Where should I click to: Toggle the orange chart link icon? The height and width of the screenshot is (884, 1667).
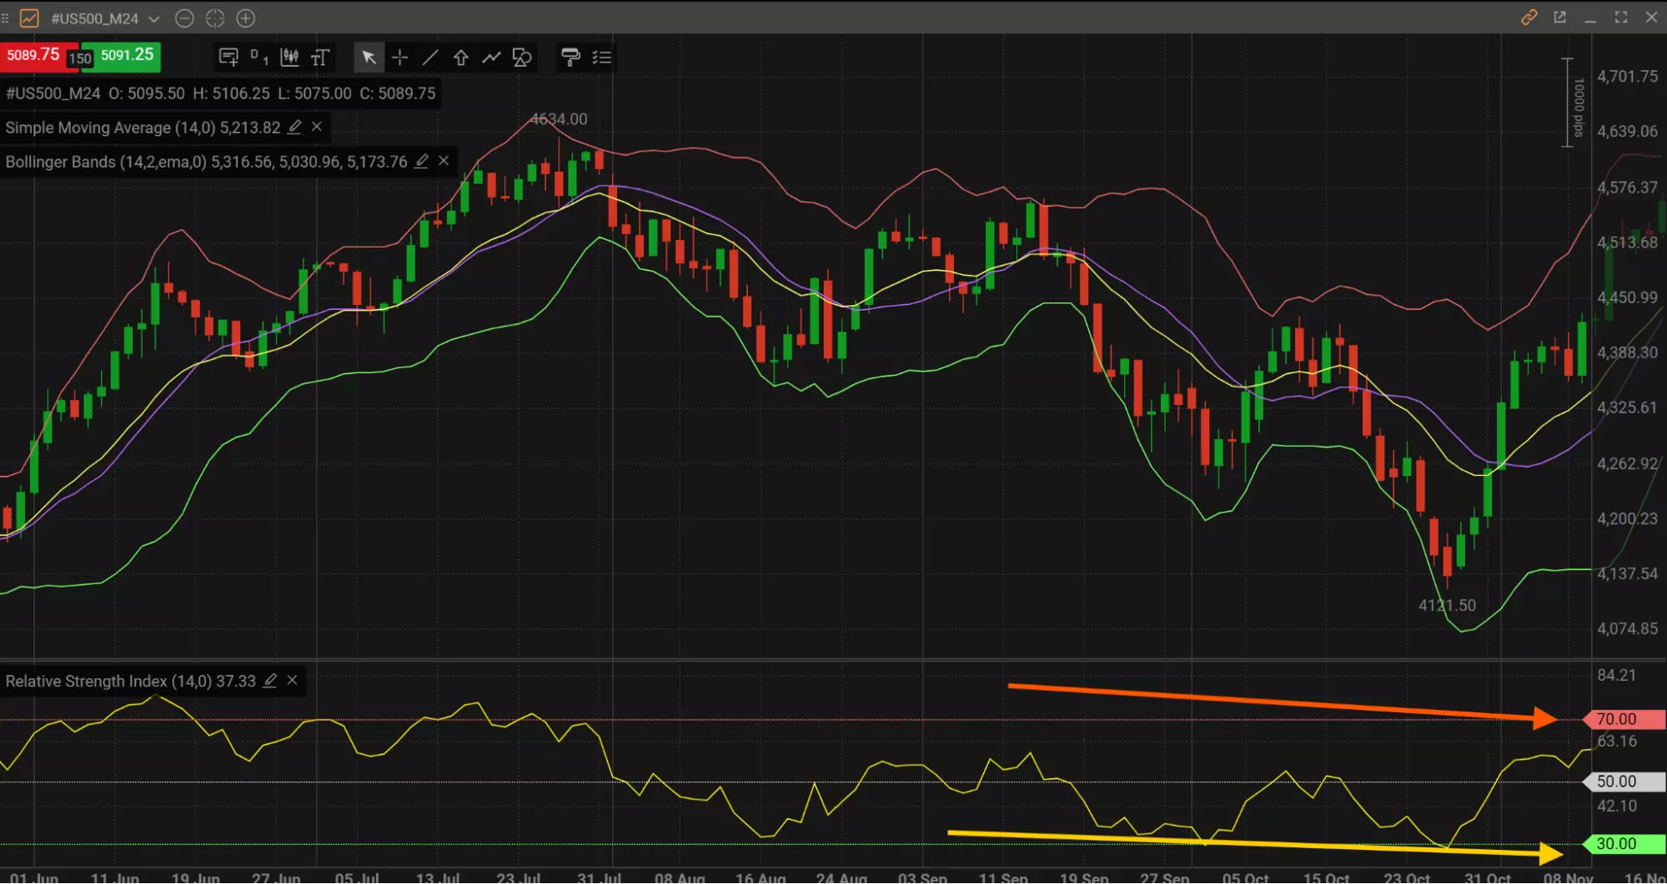[1529, 17]
